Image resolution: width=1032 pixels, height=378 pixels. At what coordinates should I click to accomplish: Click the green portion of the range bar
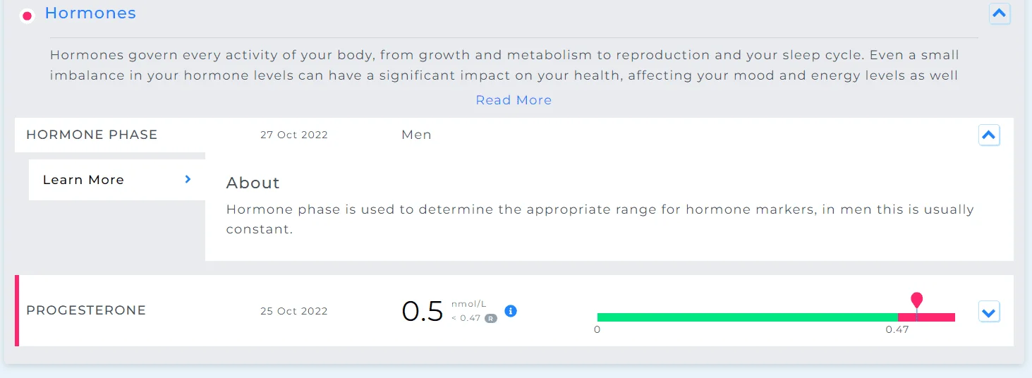(x=747, y=317)
